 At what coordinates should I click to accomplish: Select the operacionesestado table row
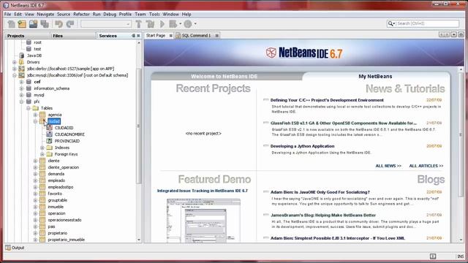point(64,220)
